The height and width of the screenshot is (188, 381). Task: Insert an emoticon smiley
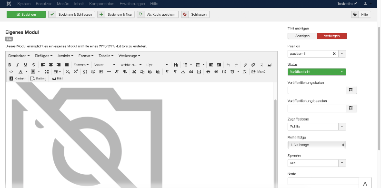point(93,72)
